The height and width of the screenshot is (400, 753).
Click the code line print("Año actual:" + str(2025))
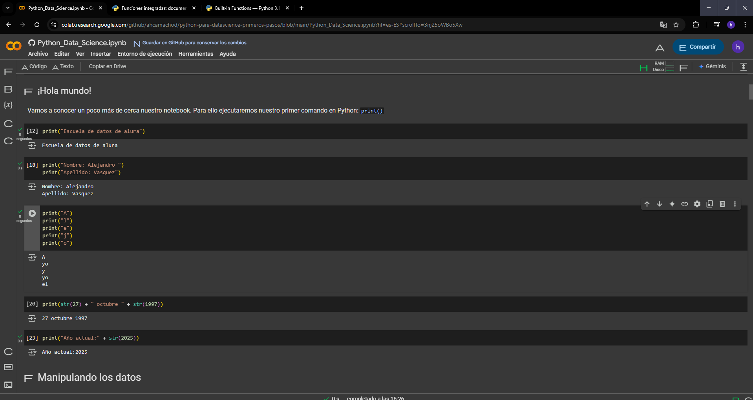coord(91,338)
